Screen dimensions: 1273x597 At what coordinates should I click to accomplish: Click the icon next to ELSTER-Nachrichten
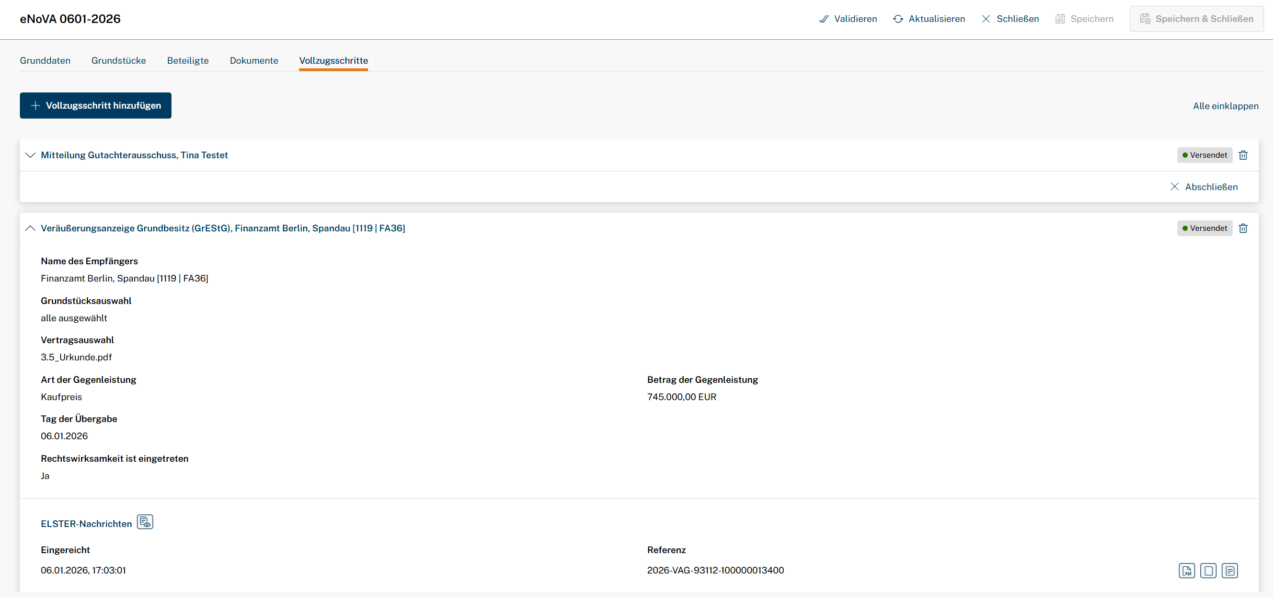click(x=145, y=522)
